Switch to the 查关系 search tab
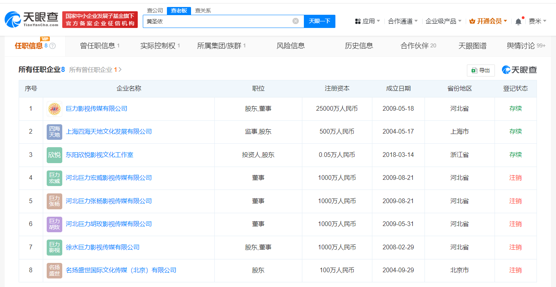This screenshot has height=287, width=556. click(203, 11)
